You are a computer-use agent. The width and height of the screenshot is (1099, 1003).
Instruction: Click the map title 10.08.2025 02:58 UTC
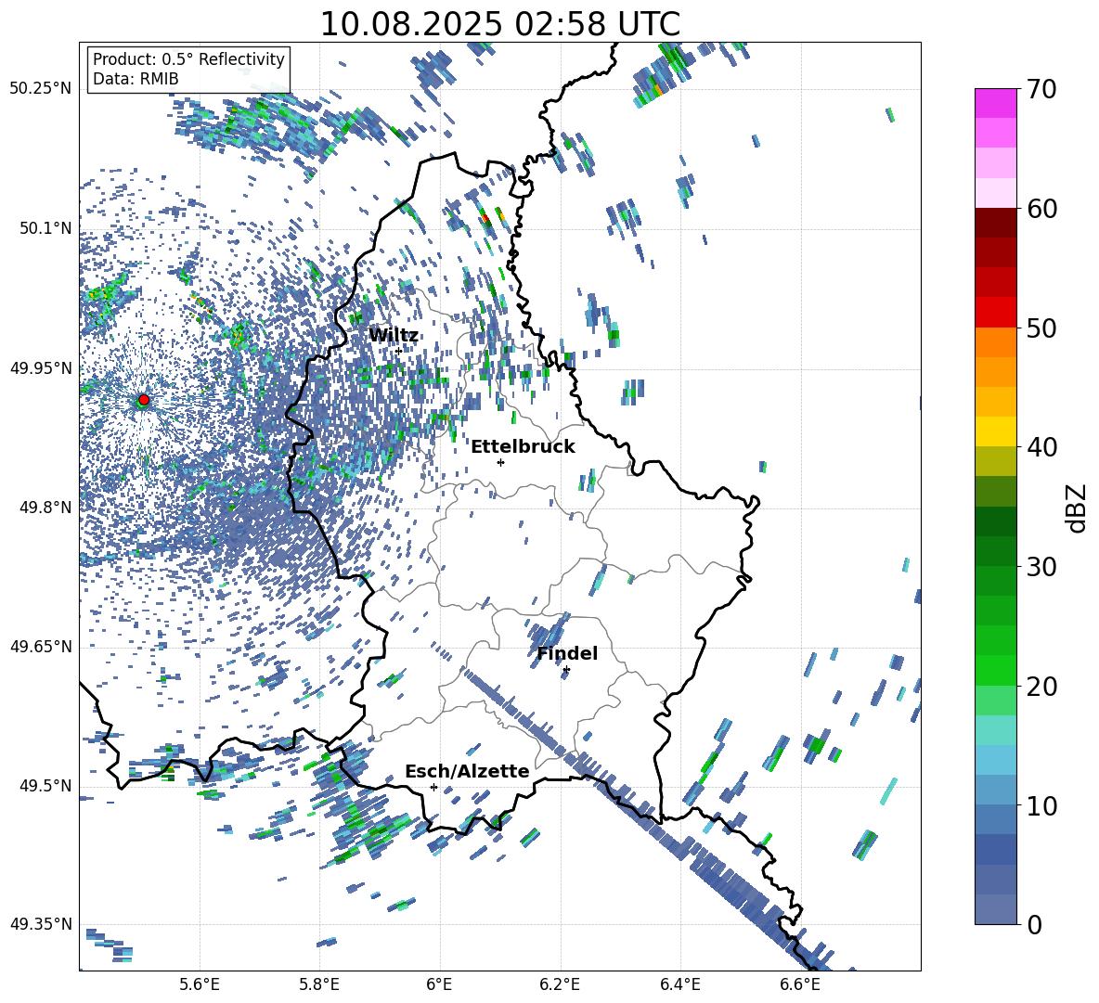499,24
